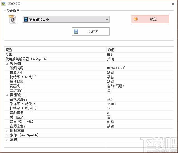178x153 pixels.
Task: Click the AAC audio codec value
Action: (x=110, y=100)
